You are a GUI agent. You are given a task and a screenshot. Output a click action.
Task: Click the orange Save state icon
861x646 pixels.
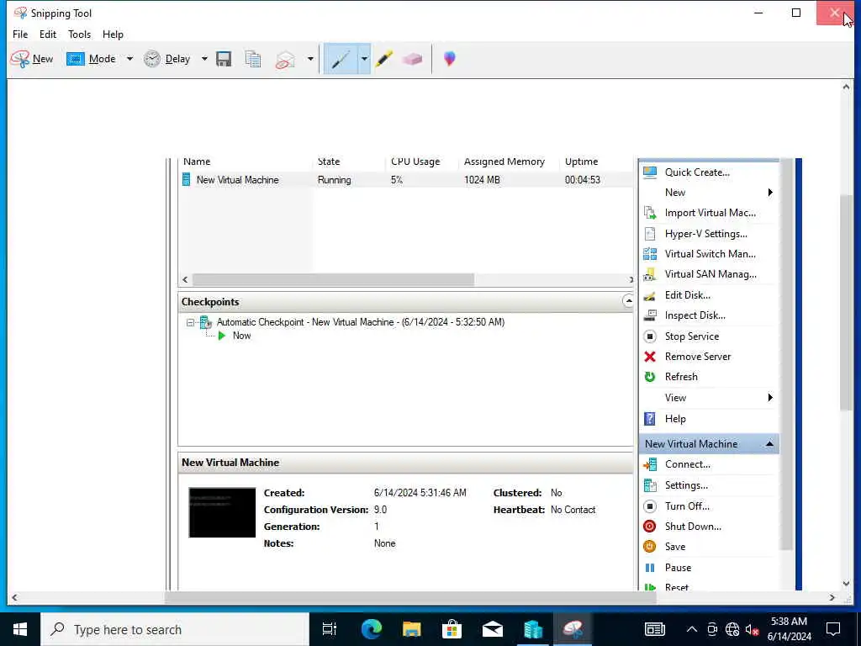point(650,547)
